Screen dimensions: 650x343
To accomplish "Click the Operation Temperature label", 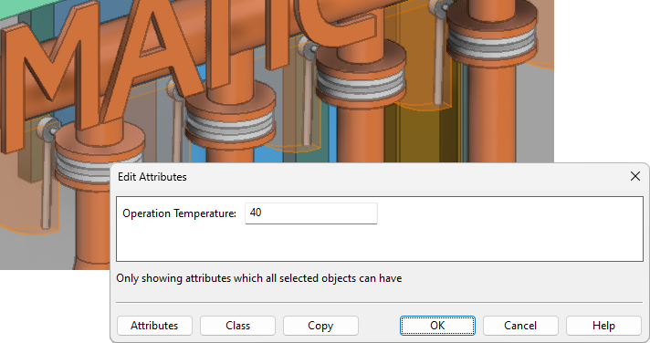I will (179, 213).
